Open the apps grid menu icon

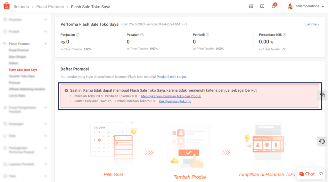[x=251, y=6]
